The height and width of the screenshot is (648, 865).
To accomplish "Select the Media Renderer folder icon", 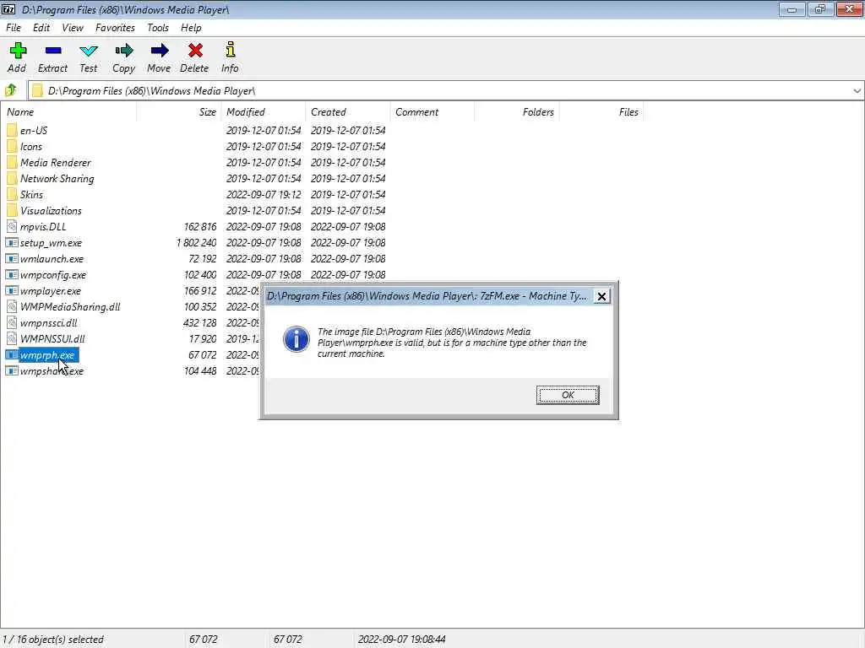I will click(12, 163).
